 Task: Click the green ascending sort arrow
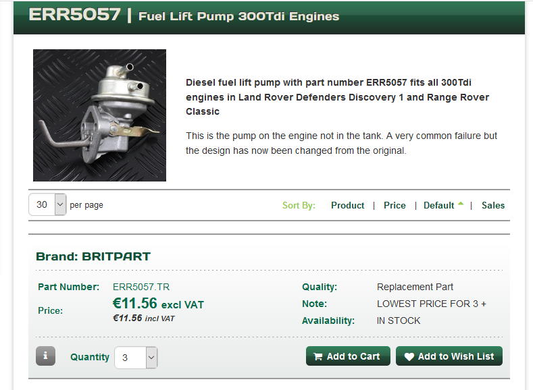click(x=461, y=204)
